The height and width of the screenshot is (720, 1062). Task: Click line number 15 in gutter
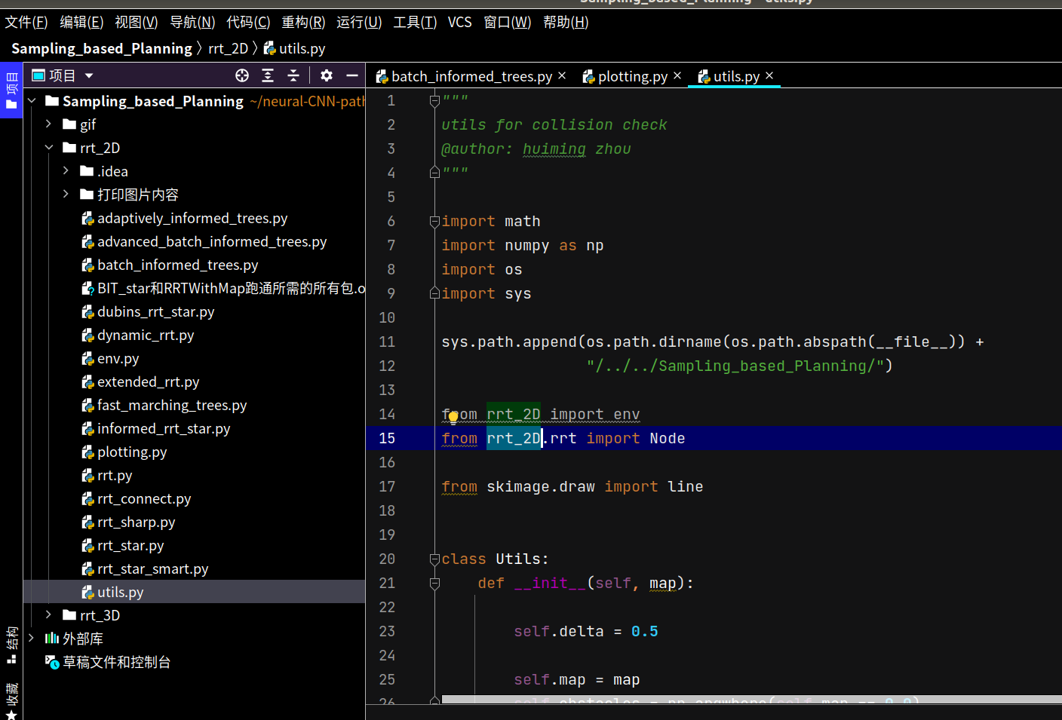point(387,438)
